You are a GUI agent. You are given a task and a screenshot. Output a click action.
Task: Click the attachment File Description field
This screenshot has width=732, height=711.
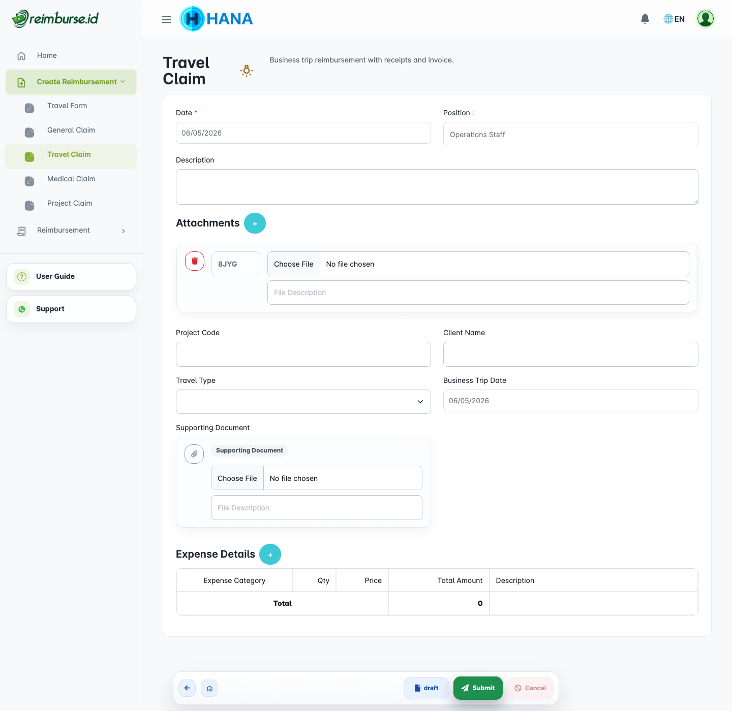click(x=478, y=293)
